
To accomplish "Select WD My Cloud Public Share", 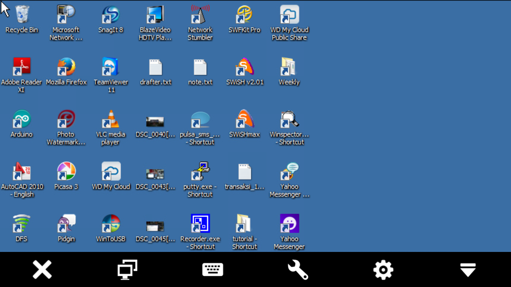I will coord(289,15).
